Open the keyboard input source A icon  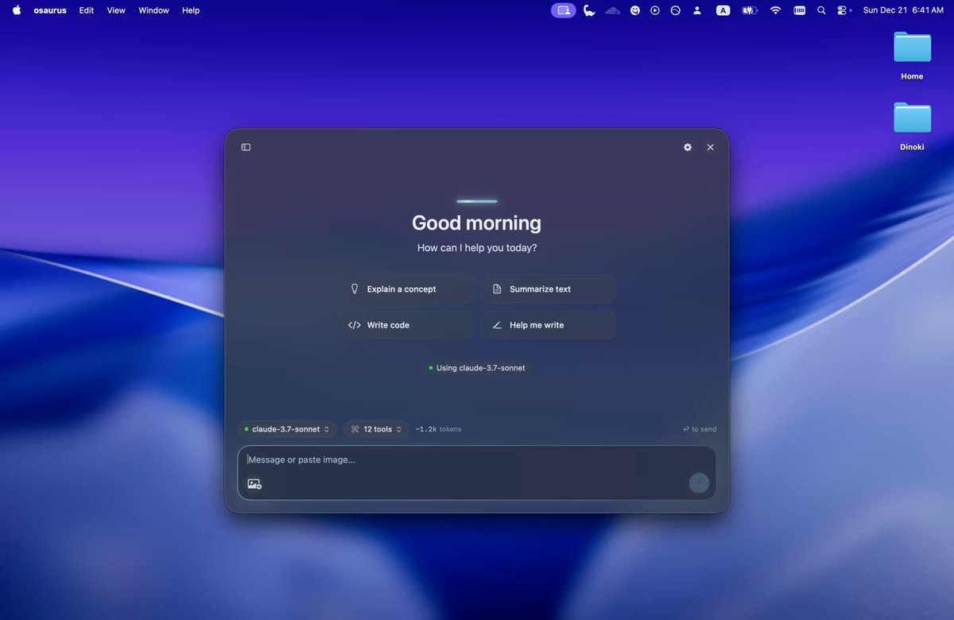click(723, 10)
